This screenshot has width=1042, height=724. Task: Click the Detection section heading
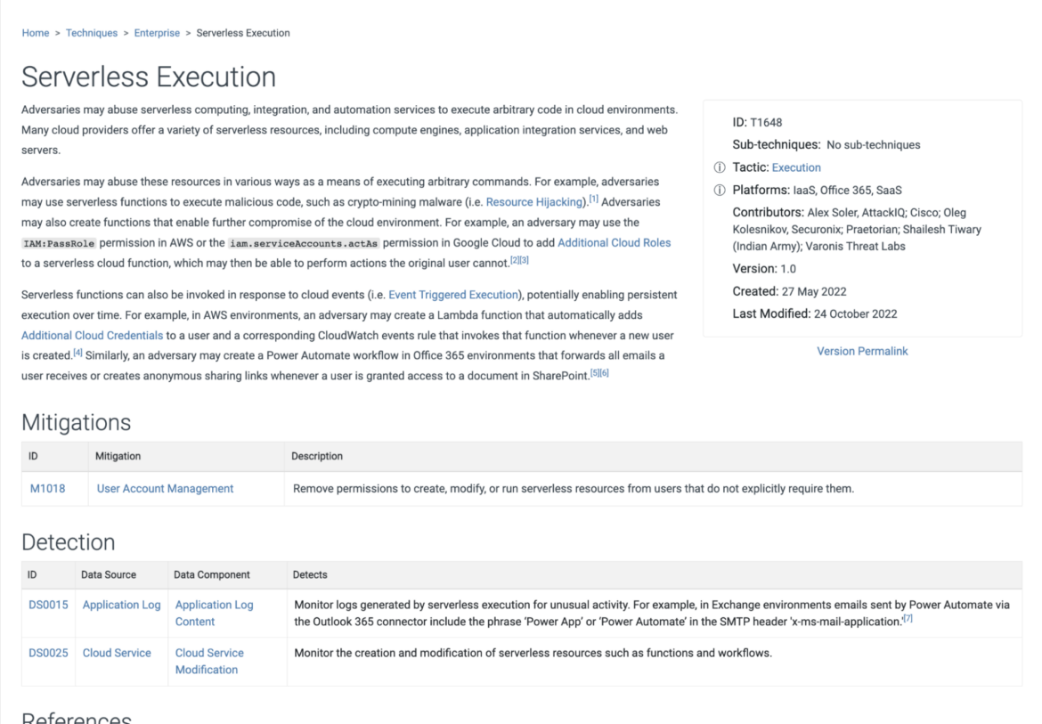pos(69,542)
